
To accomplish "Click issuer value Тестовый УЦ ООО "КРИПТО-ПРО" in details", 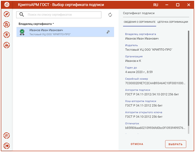I will pos(149,50).
